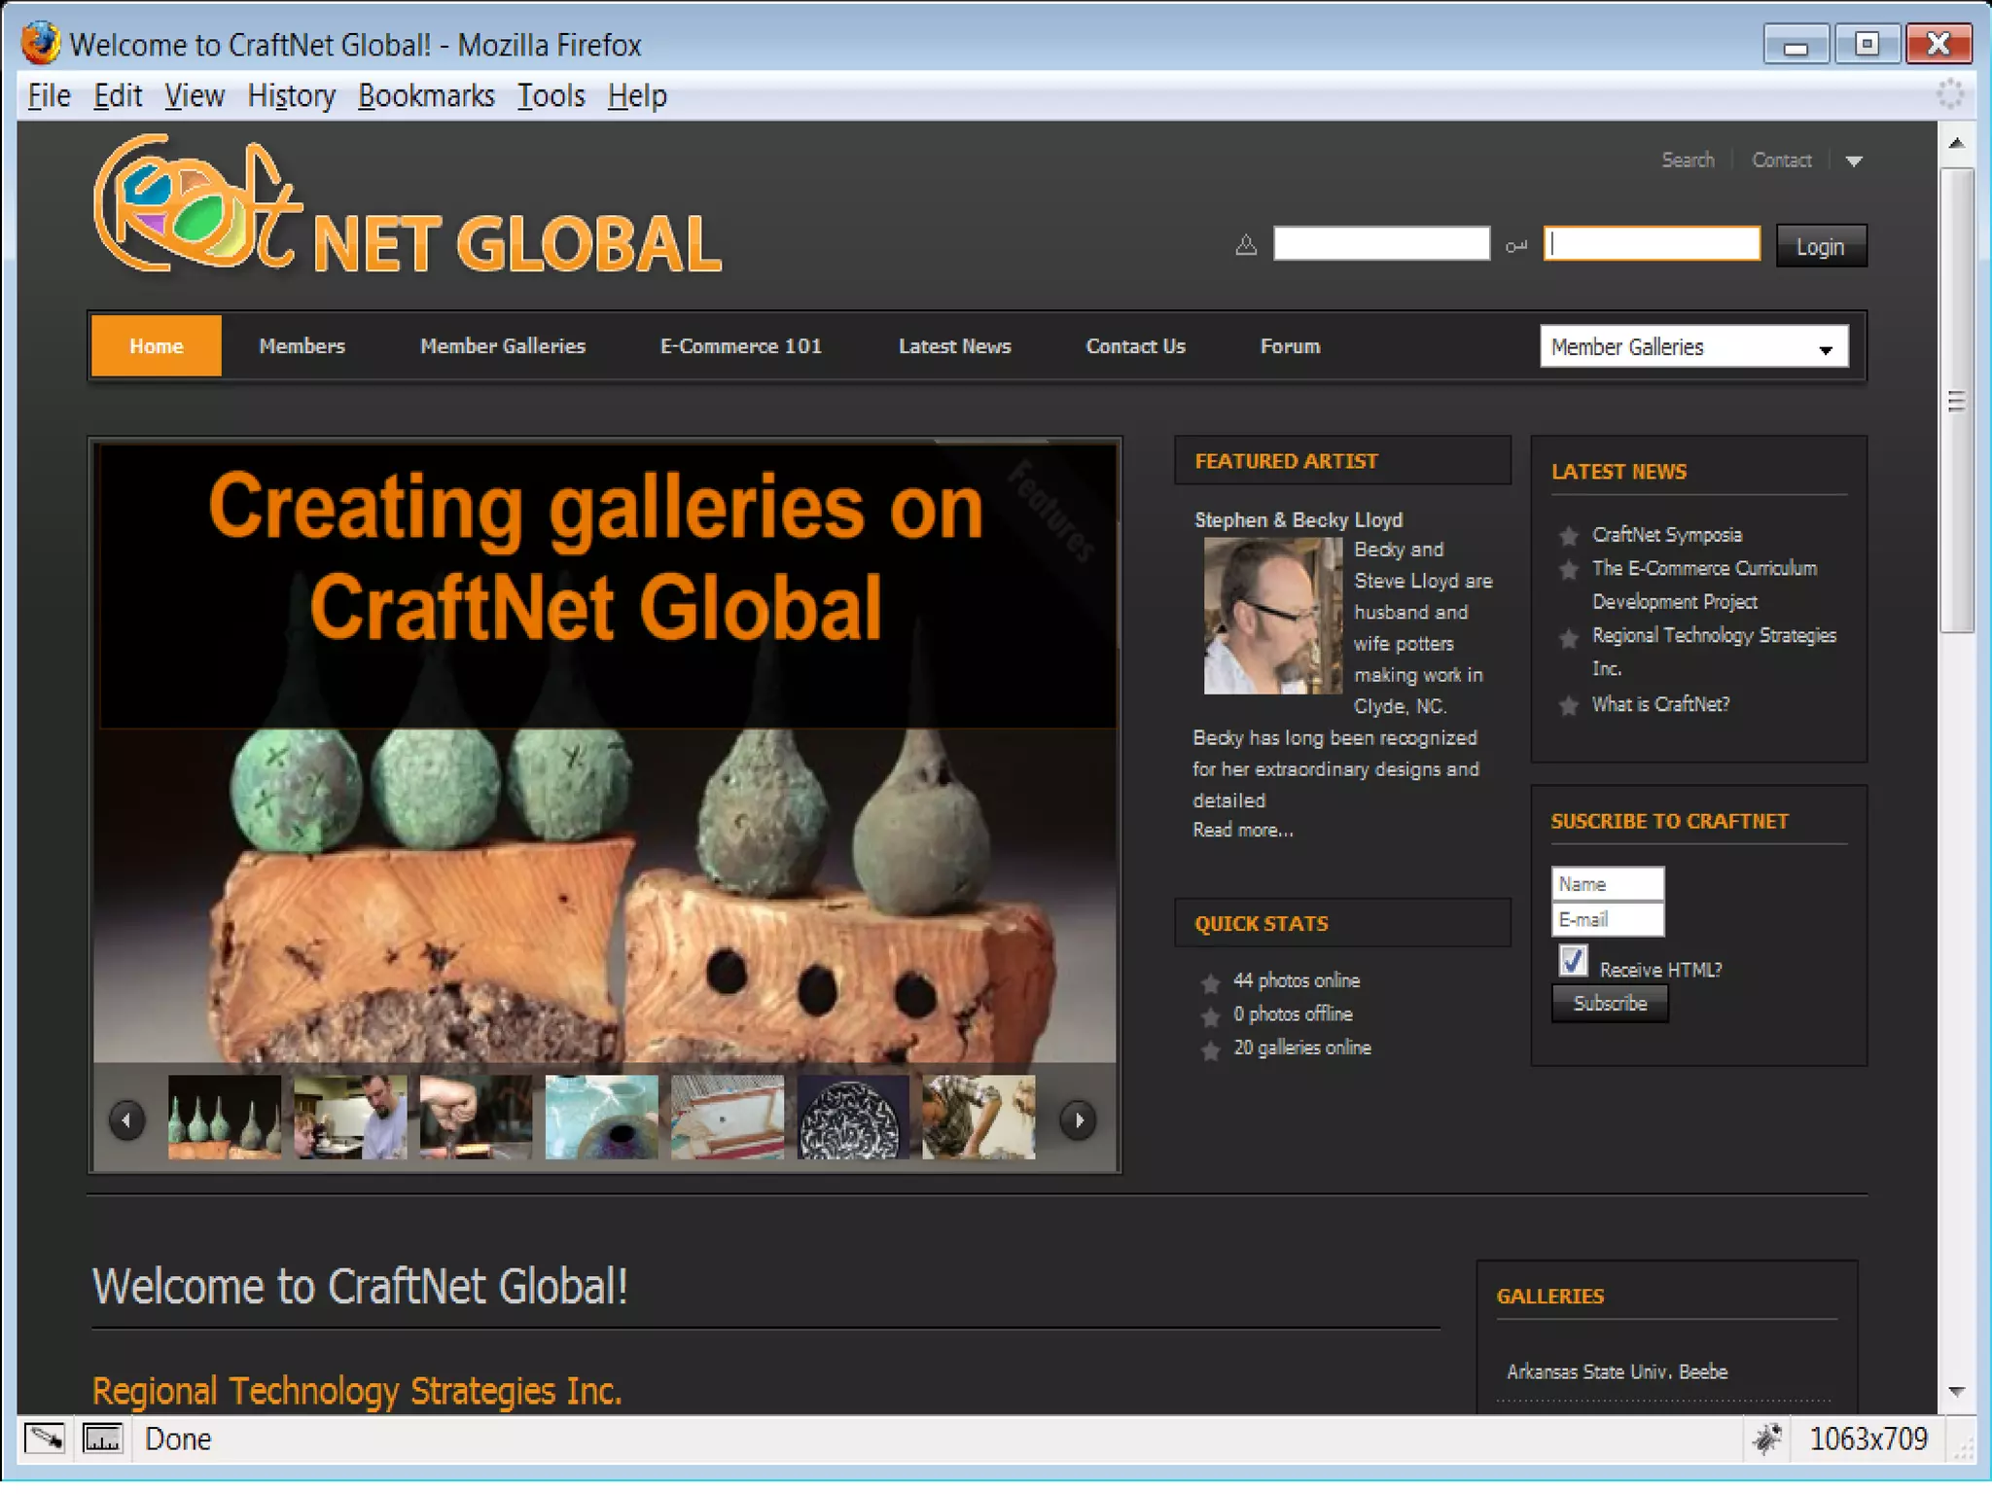Click the slideshow previous arrow button
This screenshot has width=1992, height=1494.
click(126, 1120)
